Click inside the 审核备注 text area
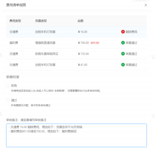 coord(77,135)
